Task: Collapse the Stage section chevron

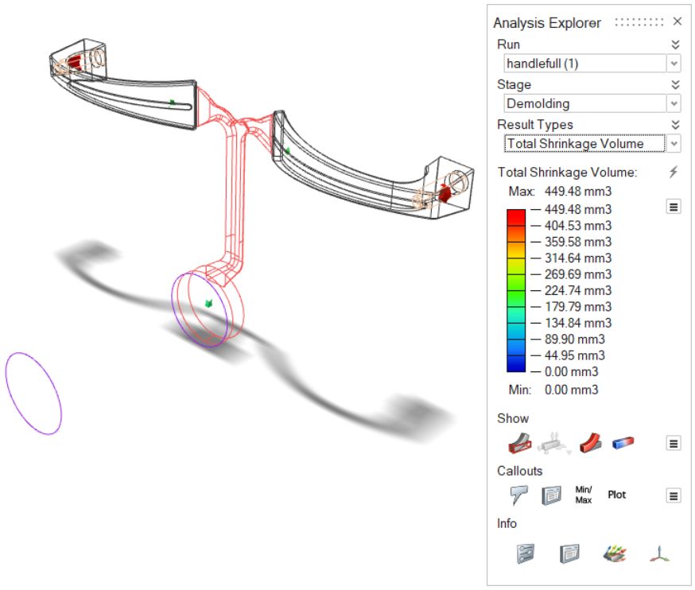Action: click(675, 84)
